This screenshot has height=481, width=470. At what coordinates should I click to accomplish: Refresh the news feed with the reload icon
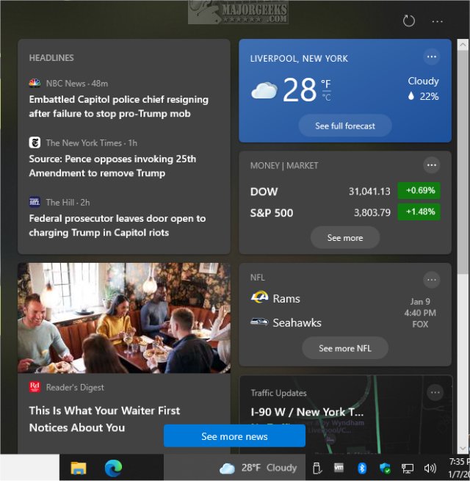pos(408,21)
